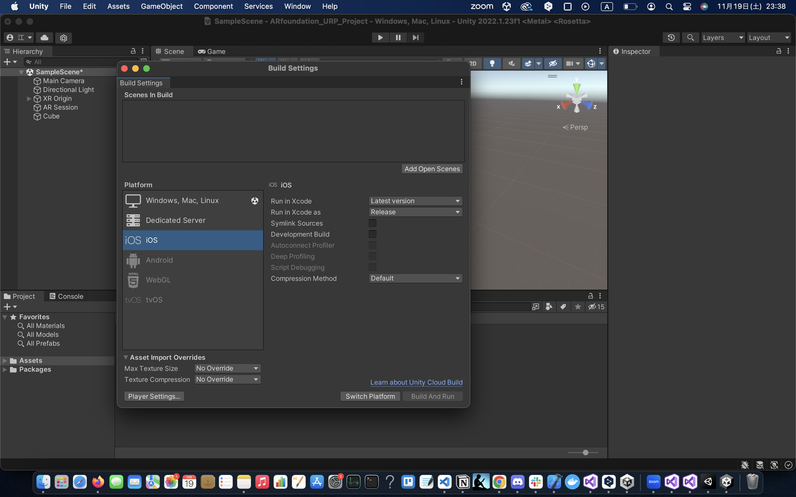796x497 pixels.
Task: Change Run in Xcode as Release dropdown
Action: point(415,212)
